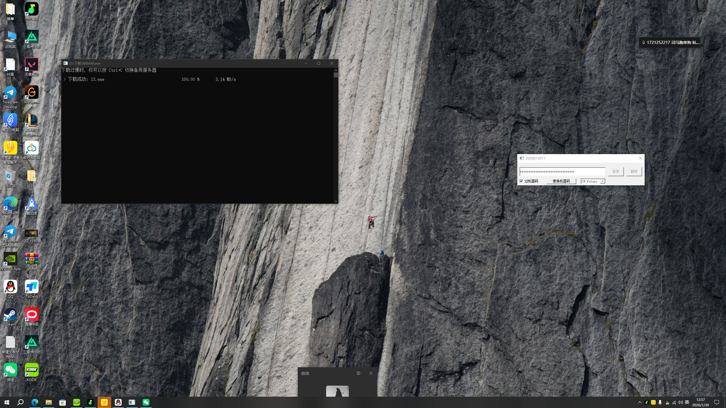
Task: Open the Recycle Bin desktop icon
Action: click(x=10, y=178)
